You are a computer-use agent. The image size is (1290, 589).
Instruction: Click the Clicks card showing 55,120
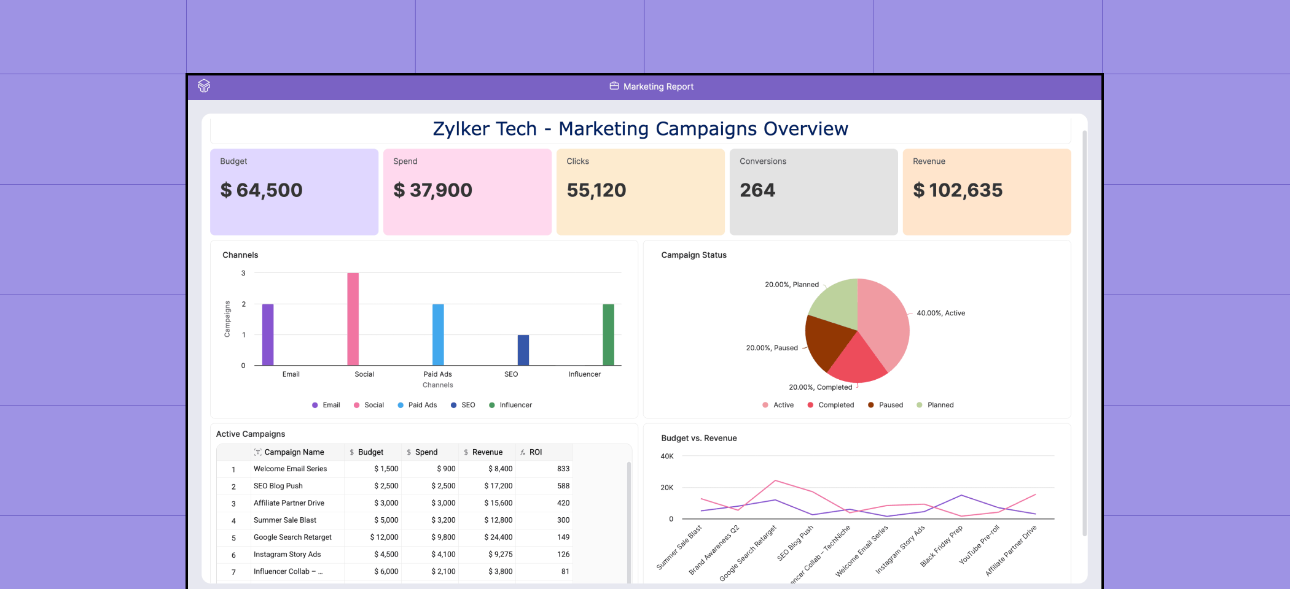(641, 192)
